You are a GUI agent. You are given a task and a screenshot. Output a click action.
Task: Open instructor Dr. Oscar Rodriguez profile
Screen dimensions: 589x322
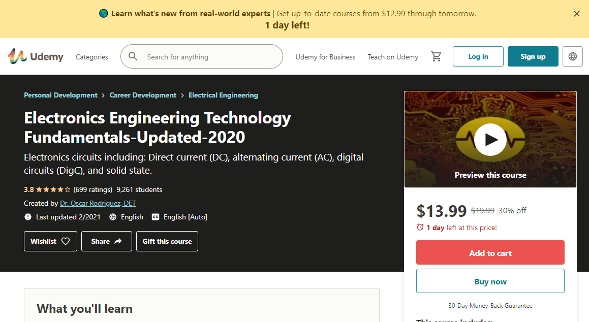click(x=98, y=203)
